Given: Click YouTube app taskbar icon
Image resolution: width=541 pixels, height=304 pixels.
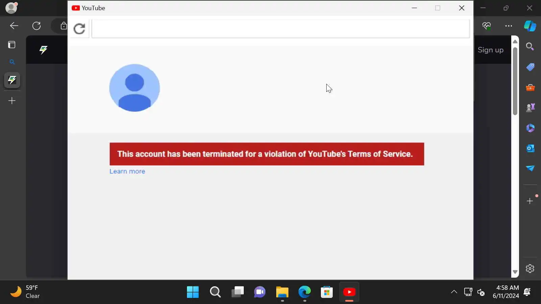Looking at the screenshot, I should point(349,292).
